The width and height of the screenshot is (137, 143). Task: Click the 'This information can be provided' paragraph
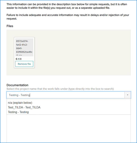(67, 6)
